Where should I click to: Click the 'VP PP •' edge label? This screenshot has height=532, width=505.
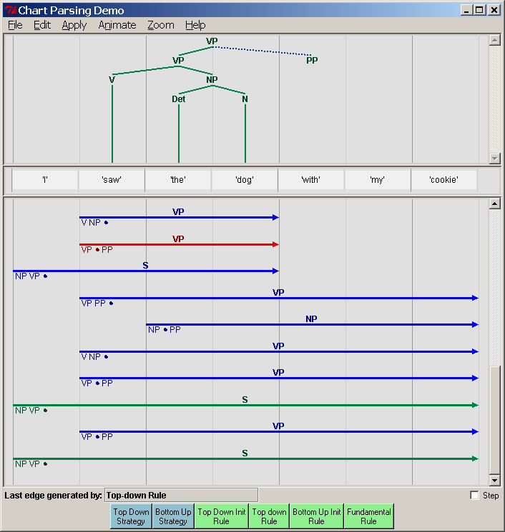click(97, 303)
